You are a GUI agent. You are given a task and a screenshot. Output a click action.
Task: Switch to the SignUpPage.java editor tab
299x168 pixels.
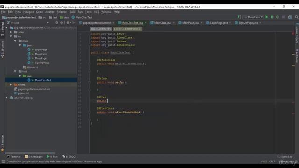point(248,23)
